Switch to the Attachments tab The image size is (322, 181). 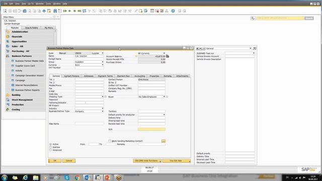pyautogui.click(x=182, y=76)
